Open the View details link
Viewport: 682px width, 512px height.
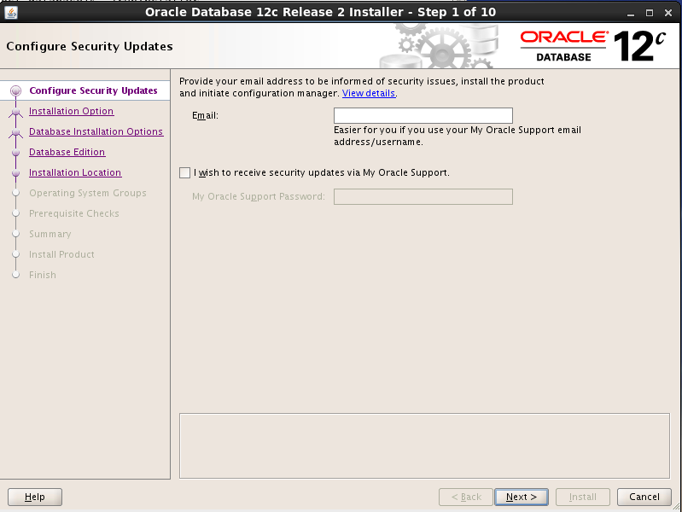pos(369,94)
